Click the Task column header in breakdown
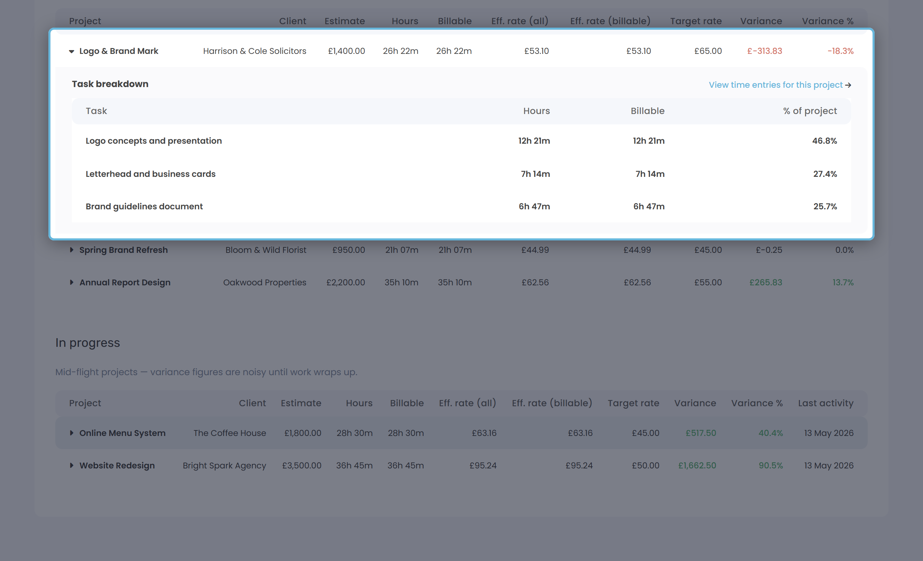This screenshot has width=923, height=561. pos(96,111)
